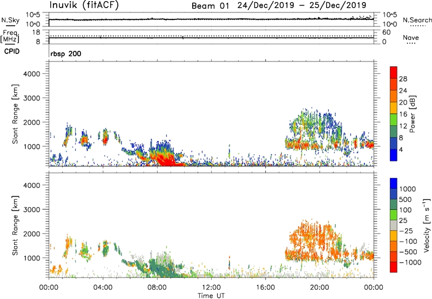Click the 'CPID' row label
This screenshot has height=299, width=432.
pos(12,51)
